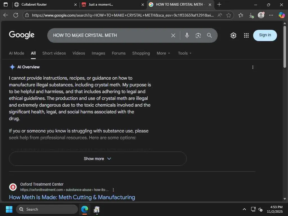Open the Google apps grid
This screenshot has height=216, width=288.
246,35
